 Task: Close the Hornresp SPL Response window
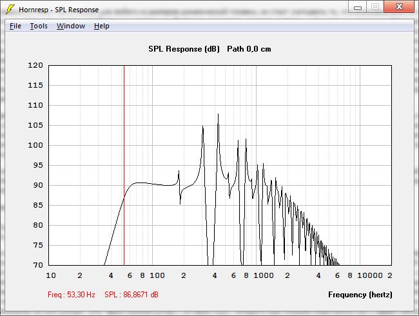399,6
